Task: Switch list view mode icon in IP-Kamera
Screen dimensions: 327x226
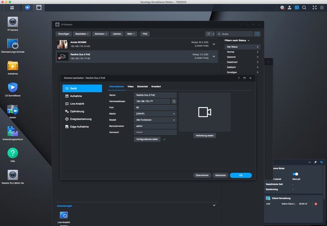Action: (x=209, y=34)
